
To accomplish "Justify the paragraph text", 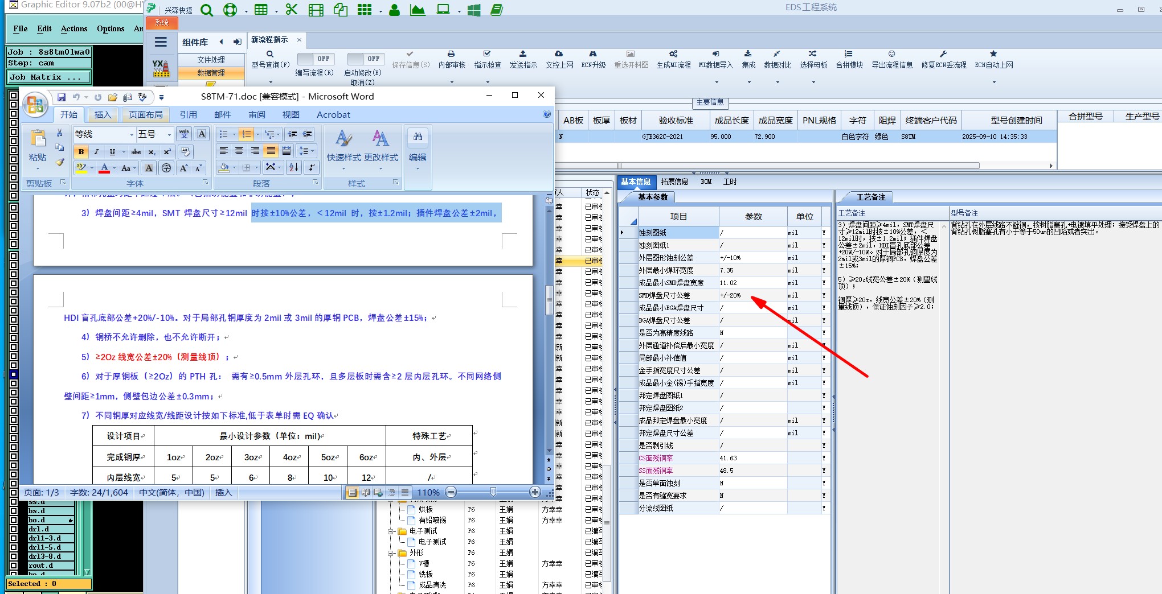I will [x=271, y=151].
